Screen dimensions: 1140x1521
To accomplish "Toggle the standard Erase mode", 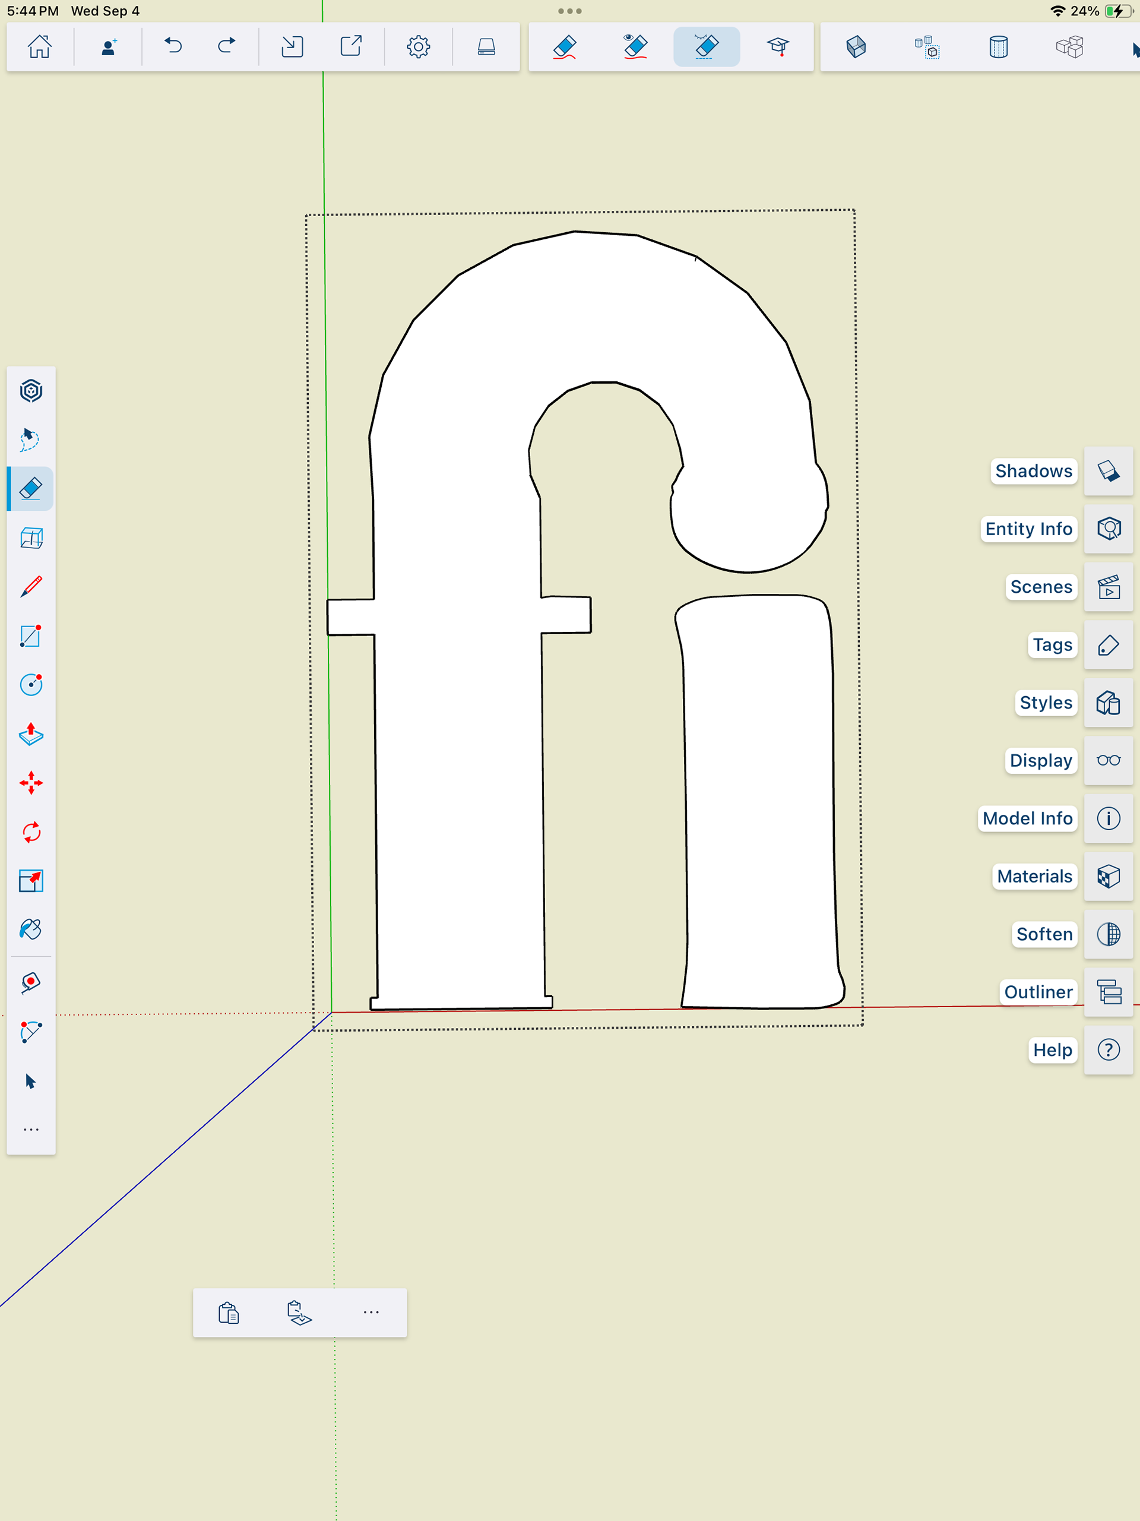I will (x=565, y=47).
